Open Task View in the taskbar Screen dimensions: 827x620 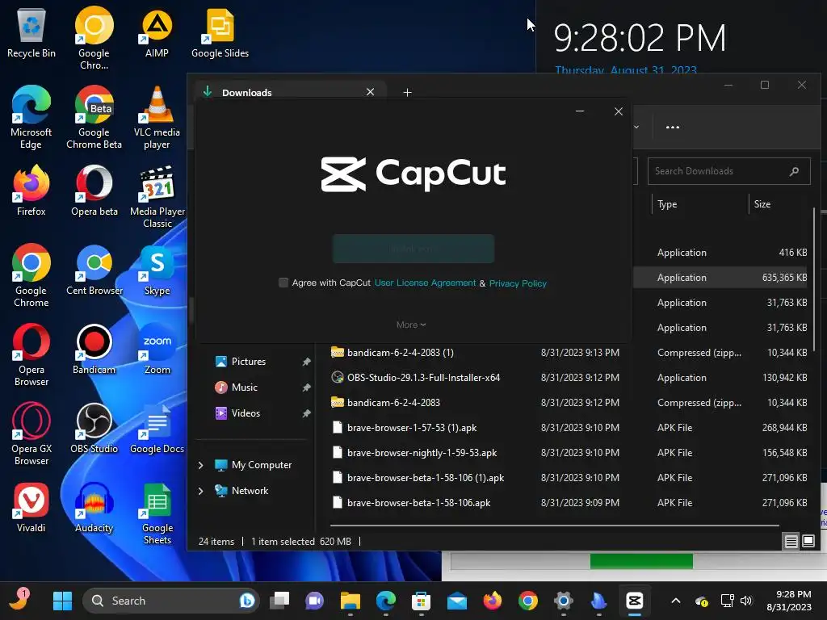279,601
